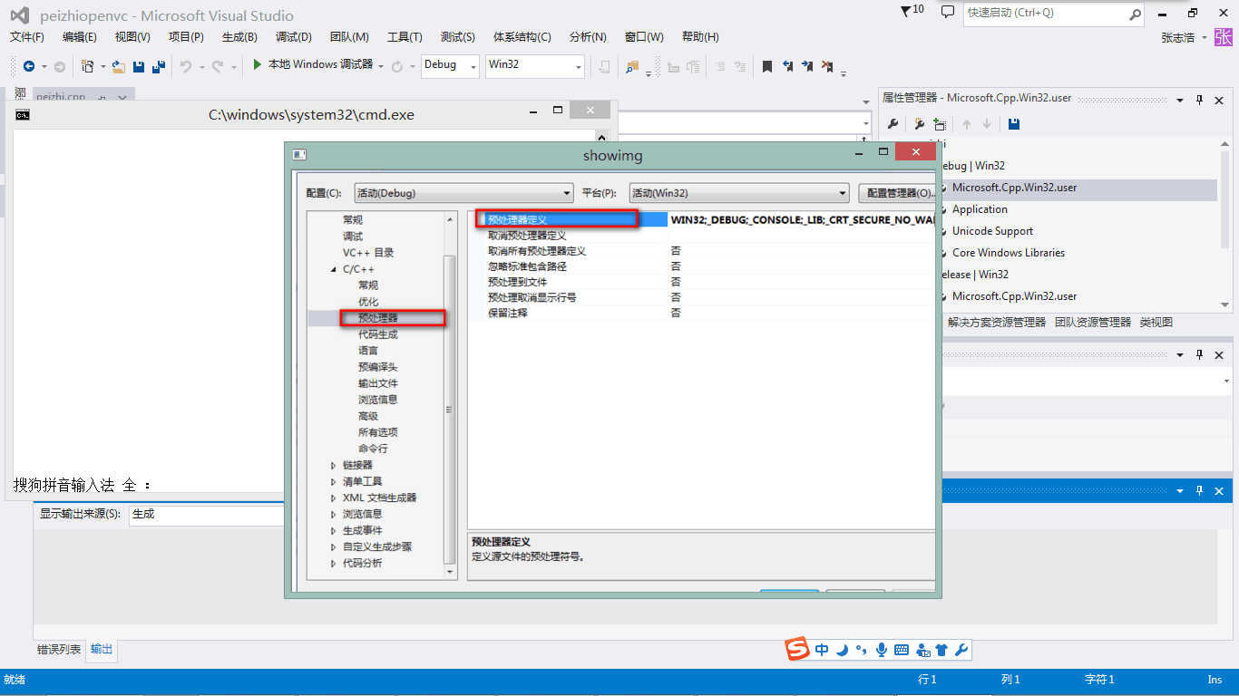Click the 快速启动 search field
Viewport: 1239px width, 696px height.
point(1053,14)
